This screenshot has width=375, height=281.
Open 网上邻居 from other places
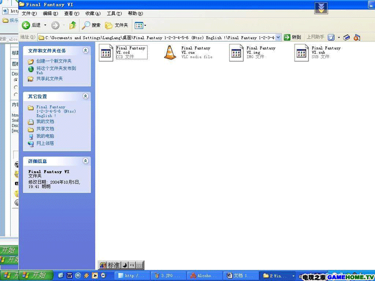(45, 143)
